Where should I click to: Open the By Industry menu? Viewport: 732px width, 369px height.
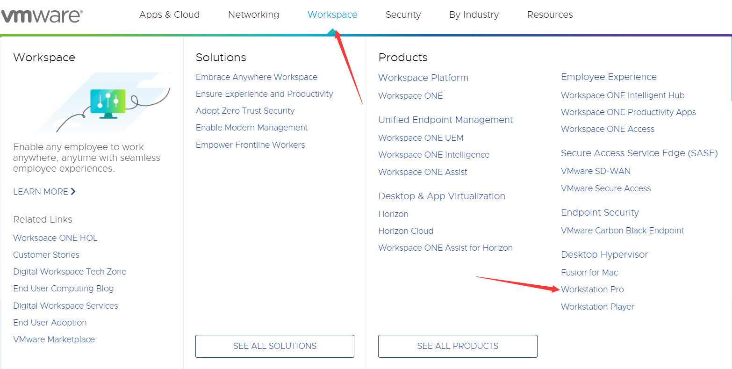coord(474,14)
